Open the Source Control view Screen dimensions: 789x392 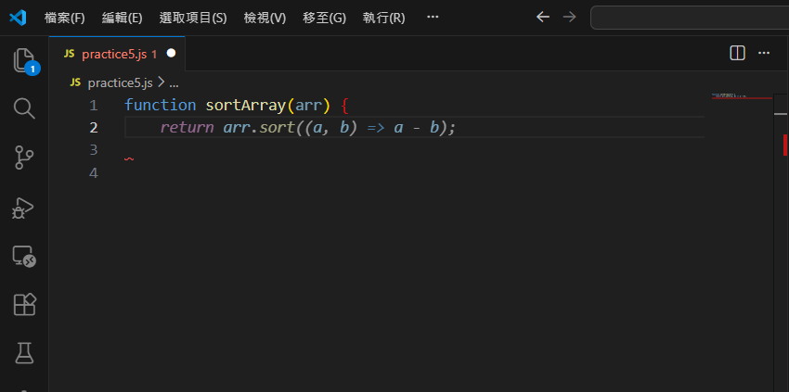point(24,158)
